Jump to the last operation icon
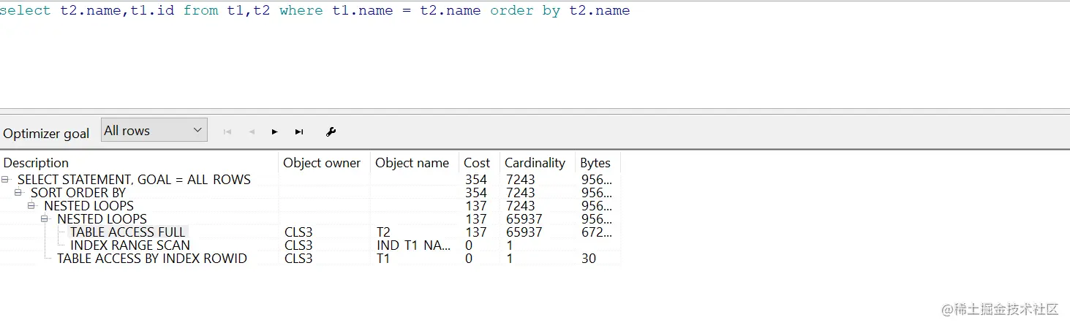This screenshot has width=1070, height=328. coord(299,132)
